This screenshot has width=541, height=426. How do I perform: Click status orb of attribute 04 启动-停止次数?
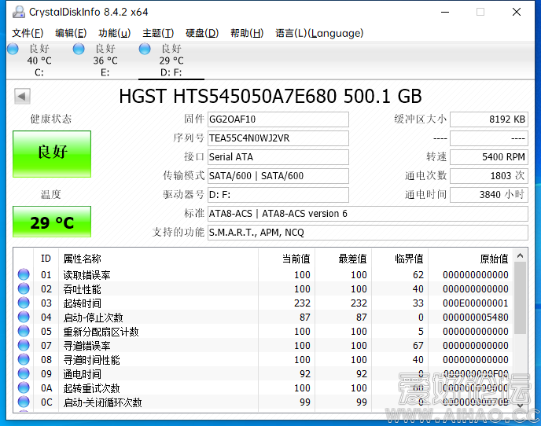(24, 317)
